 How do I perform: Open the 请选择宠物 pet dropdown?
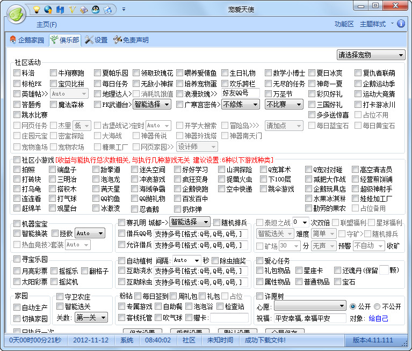(x=371, y=55)
